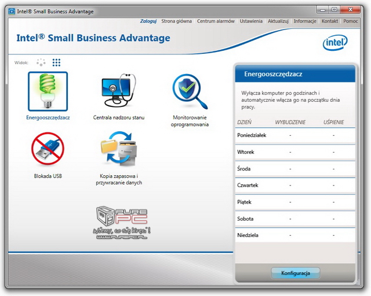371x296 pixels.
Task: Switch to circular carousel view icon
Action: (x=41, y=62)
